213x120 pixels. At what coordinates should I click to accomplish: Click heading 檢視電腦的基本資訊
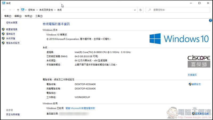pyautogui.click(x=56, y=24)
